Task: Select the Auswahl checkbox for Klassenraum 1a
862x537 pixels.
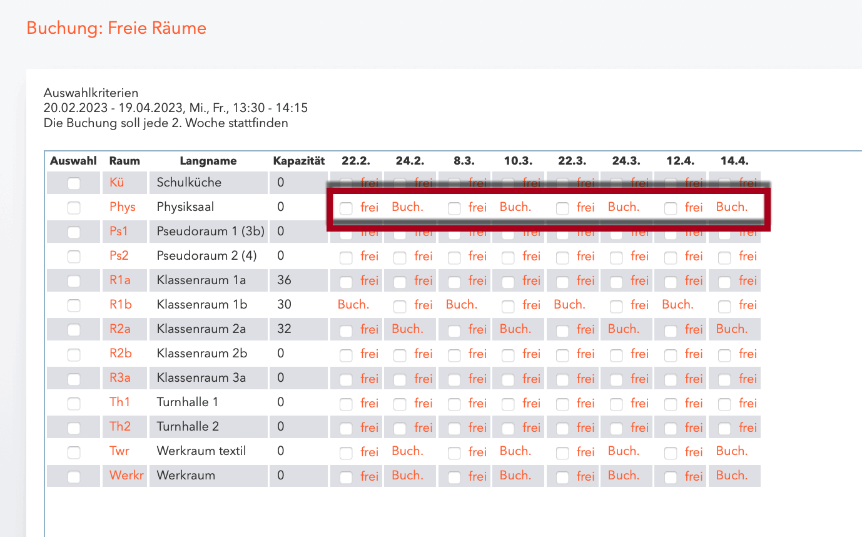Action: [74, 281]
